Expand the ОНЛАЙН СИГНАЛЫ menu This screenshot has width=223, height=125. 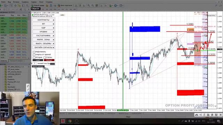coord(44,47)
